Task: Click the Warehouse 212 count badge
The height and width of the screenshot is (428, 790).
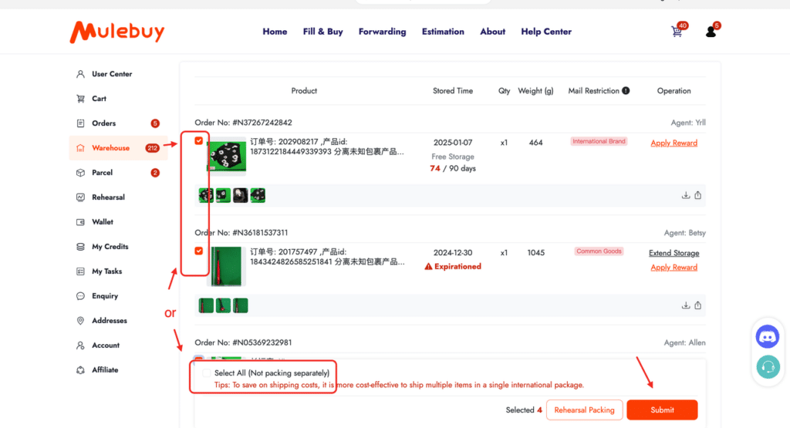Action: tap(152, 148)
